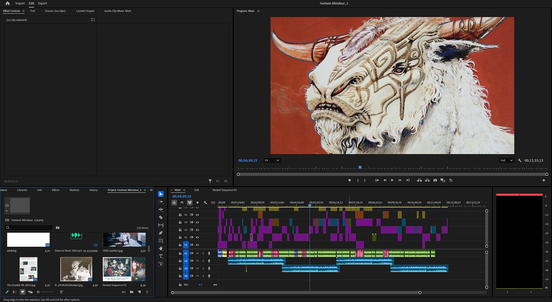Select the Type tool
This screenshot has width=552, height=302.
pos(161,256)
